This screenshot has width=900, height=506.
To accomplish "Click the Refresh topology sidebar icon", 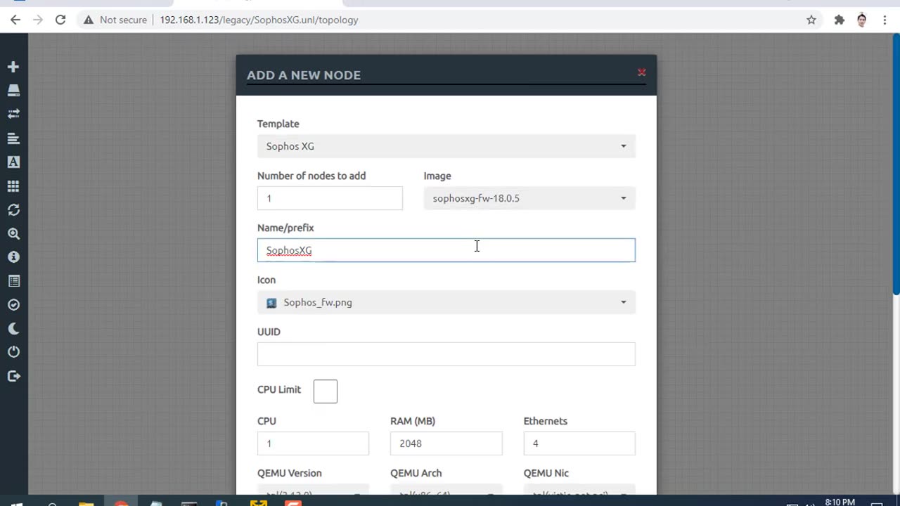I will pyautogui.click(x=13, y=209).
